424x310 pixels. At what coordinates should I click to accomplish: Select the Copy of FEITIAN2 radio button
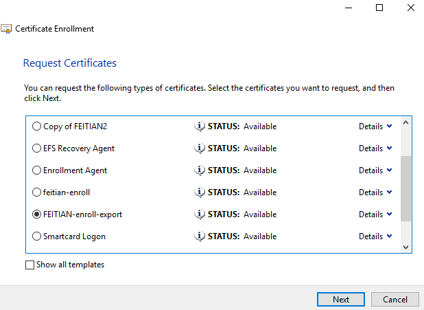(36, 126)
